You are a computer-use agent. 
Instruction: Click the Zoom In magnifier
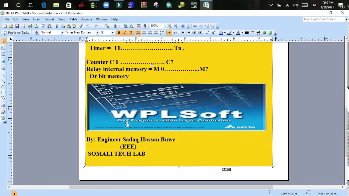pyautogui.click(x=176, y=26)
